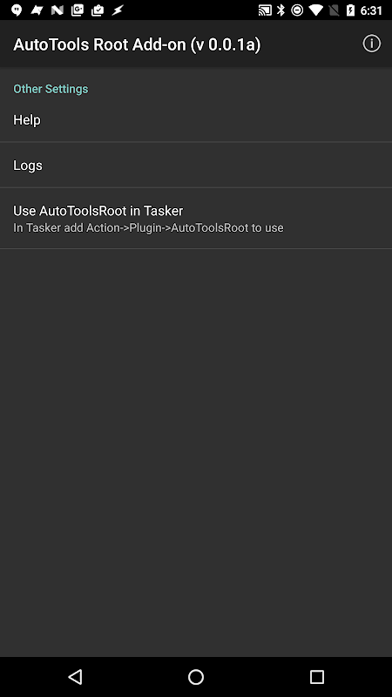
Task: Open recent apps with square button
Action: click(317, 677)
